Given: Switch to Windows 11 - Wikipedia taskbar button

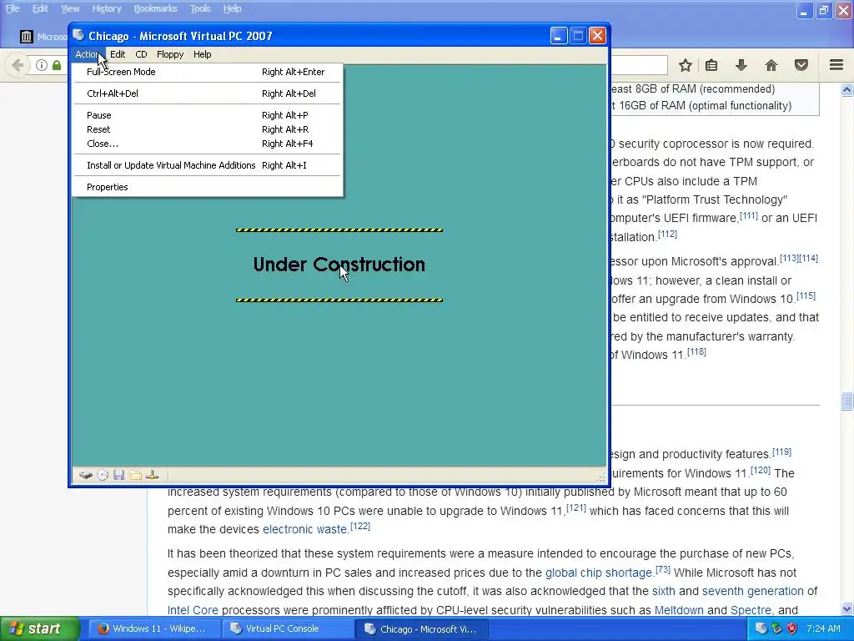Looking at the screenshot, I should point(154,628).
